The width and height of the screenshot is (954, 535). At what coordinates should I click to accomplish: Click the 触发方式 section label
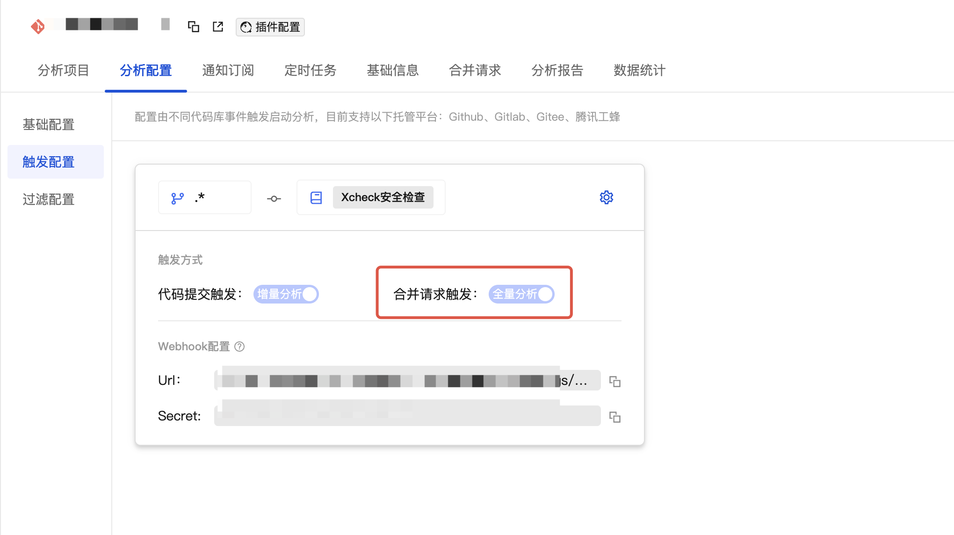(x=180, y=260)
